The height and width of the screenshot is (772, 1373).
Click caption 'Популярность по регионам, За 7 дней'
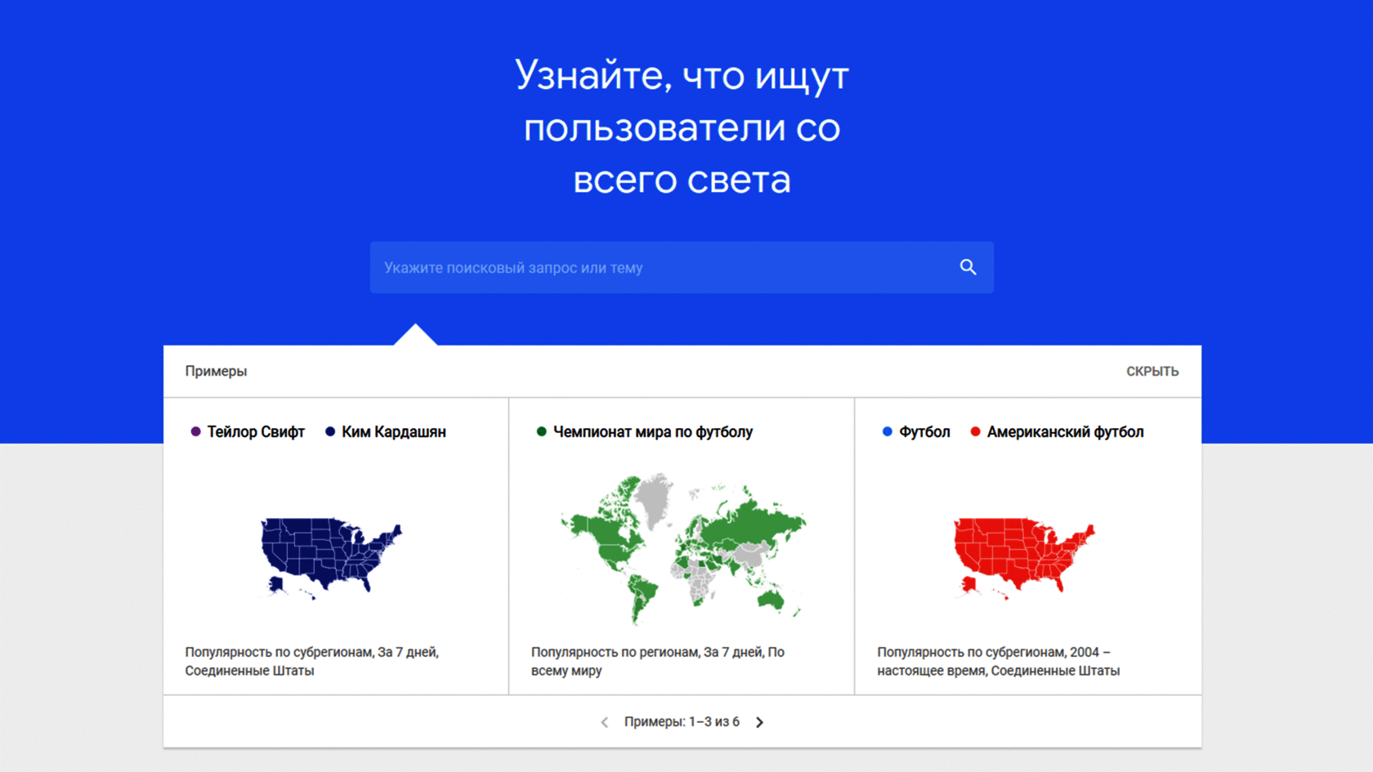658,661
